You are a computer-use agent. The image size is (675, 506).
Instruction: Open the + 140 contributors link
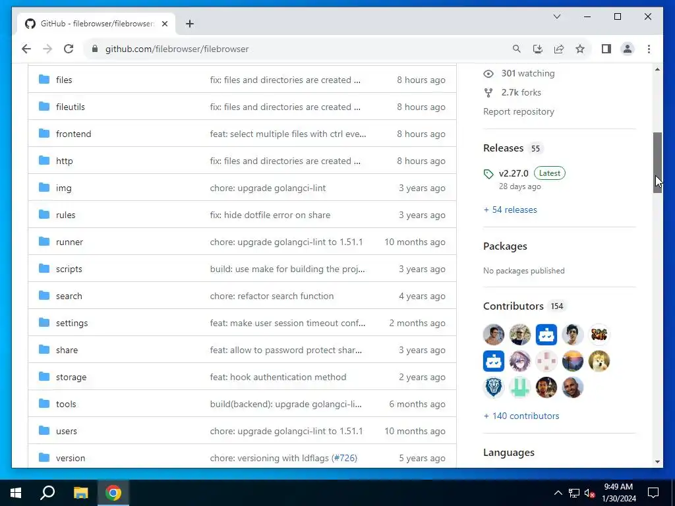[x=521, y=416]
